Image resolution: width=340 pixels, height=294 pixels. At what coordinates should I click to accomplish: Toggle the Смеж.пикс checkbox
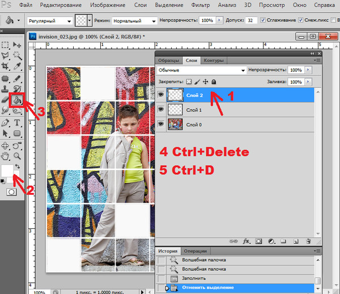click(300, 20)
